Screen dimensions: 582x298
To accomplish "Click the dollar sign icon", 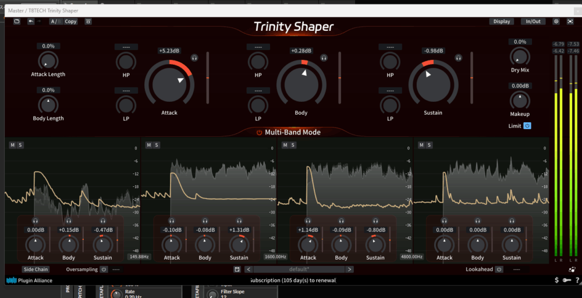I will [556, 280].
